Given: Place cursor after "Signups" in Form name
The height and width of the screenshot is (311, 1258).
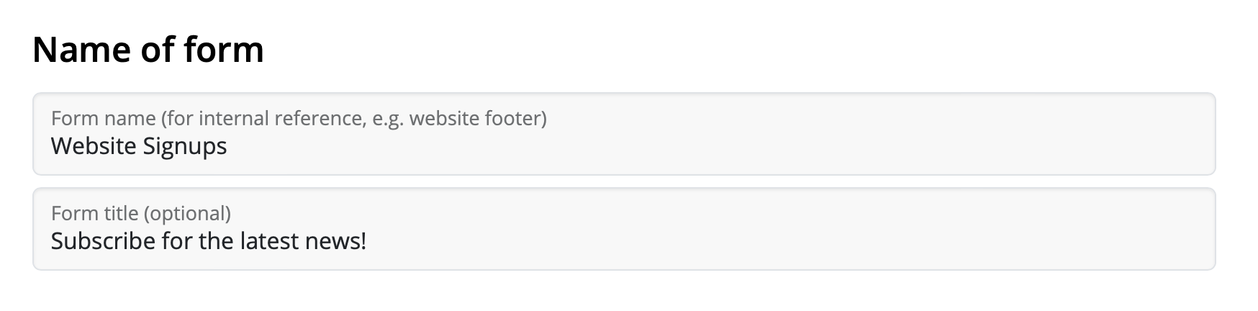Looking at the screenshot, I should point(228,146).
